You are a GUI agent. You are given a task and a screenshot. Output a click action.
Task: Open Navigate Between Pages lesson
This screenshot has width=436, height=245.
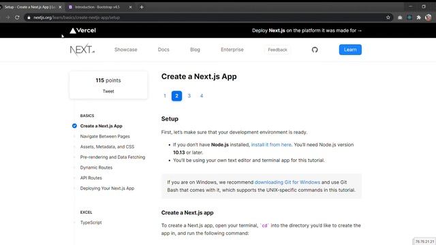click(x=105, y=136)
